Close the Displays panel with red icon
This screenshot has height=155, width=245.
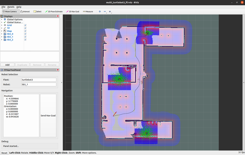pos(58,16)
